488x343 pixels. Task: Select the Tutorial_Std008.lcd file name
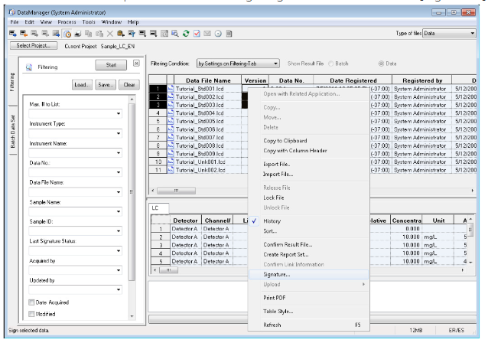(200, 145)
